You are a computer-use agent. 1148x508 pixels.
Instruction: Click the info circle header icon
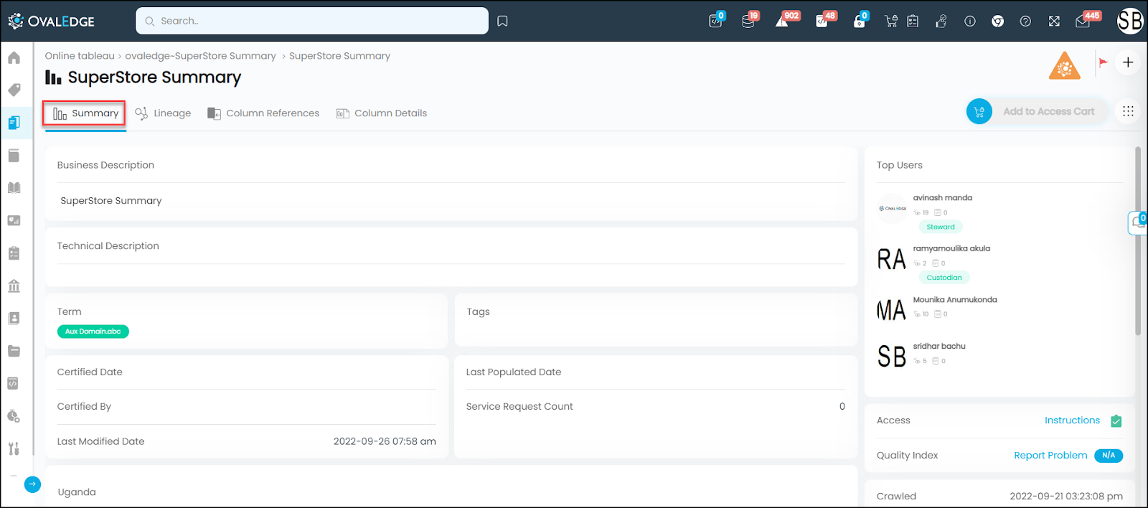(x=970, y=22)
